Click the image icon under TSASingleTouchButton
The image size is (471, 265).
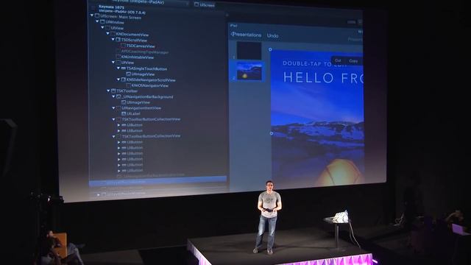coord(129,74)
